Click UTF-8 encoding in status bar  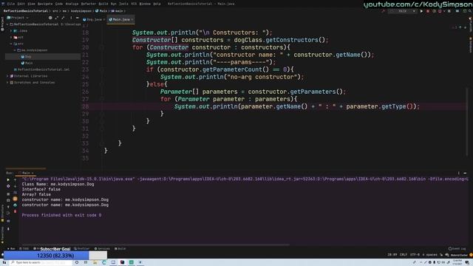pyautogui.click(x=415, y=255)
